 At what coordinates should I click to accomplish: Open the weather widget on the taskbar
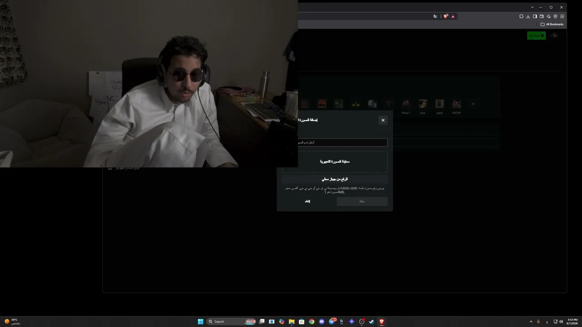(x=12, y=322)
